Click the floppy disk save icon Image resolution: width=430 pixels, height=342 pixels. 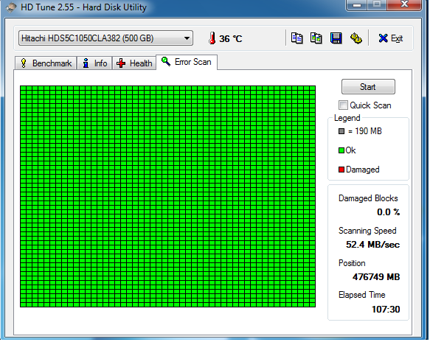pyautogui.click(x=336, y=38)
